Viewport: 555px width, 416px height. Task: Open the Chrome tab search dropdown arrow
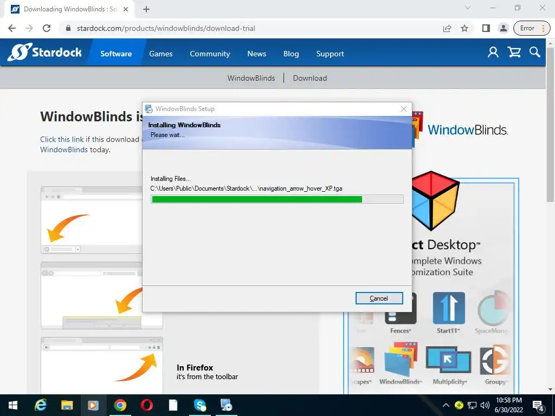tap(468, 8)
